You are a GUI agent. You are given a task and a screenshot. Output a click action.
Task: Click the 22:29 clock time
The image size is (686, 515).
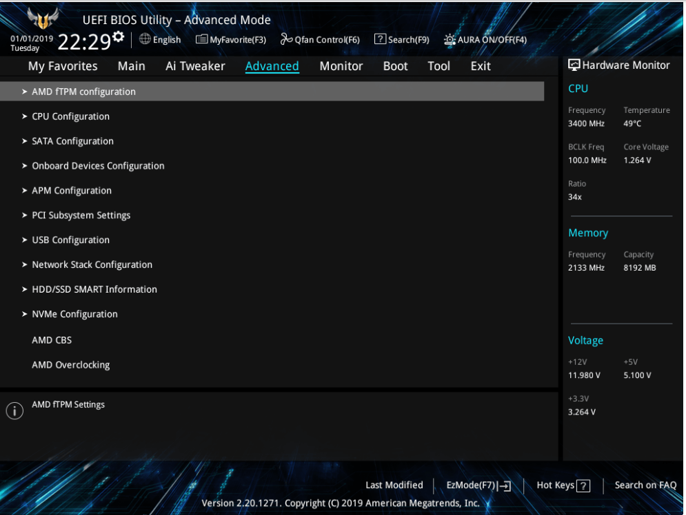tap(84, 42)
